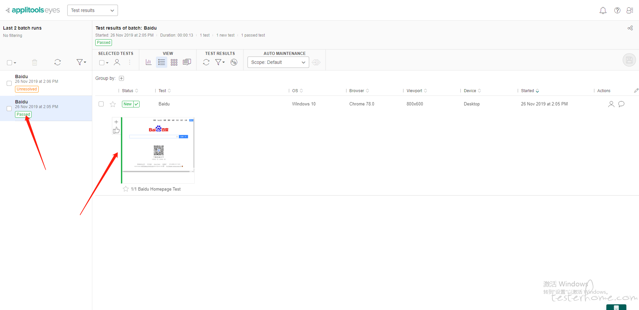Refresh the test results
This screenshot has height=310, width=639.
[x=206, y=62]
